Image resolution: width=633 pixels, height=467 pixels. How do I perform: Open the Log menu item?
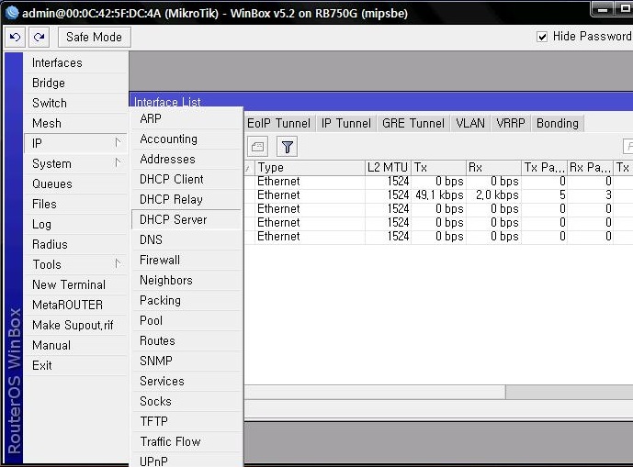(x=75, y=224)
